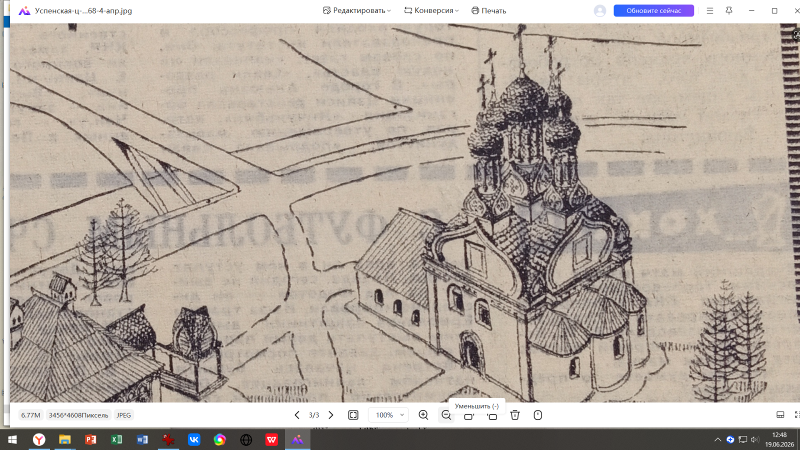Viewport: 800px width, 450px height.
Task: Click the zoom out magnifier icon
Action: tap(446, 415)
